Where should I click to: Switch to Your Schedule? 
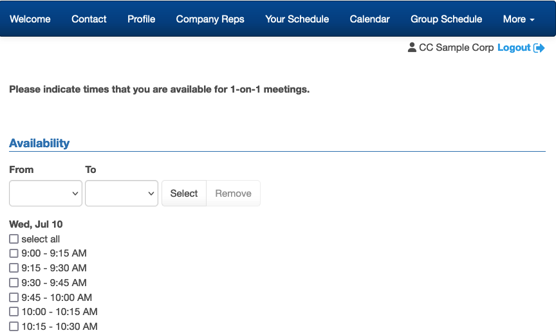tap(297, 19)
